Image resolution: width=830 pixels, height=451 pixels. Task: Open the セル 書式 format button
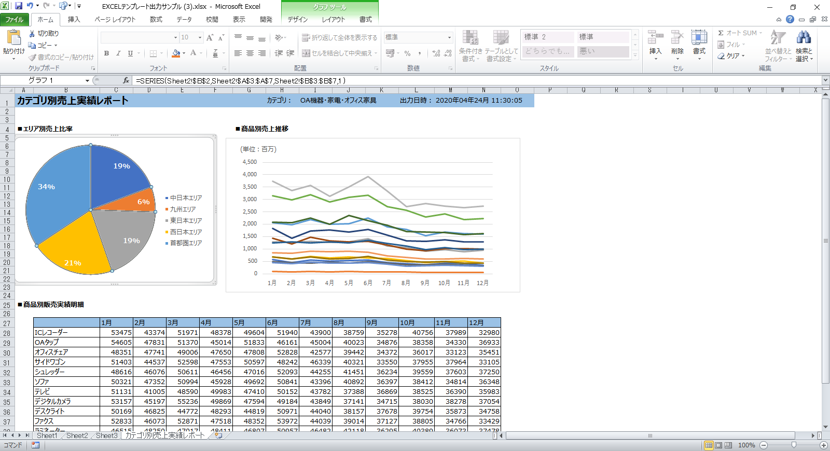[x=699, y=45]
